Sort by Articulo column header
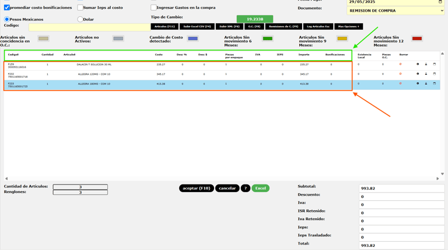The height and width of the screenshot is (251, 448). tap(69, 54)
